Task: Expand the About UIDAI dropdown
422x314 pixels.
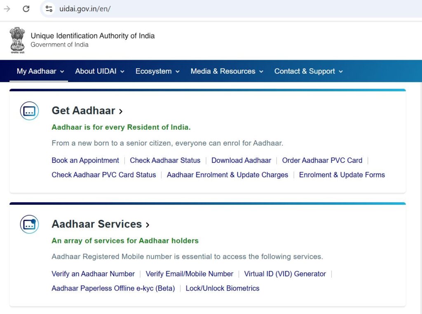Action: tap(99, 71)
